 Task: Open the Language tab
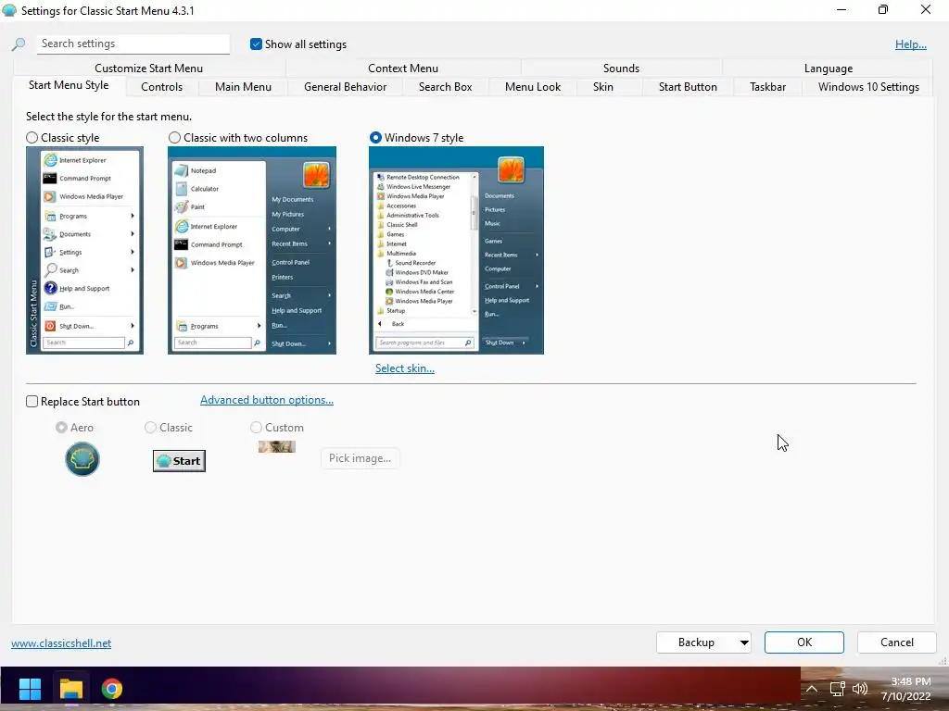point(828,69)
